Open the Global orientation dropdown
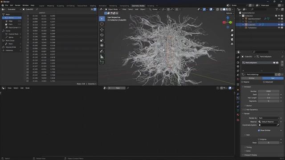The height and width of the screenshot is (160, 285). coord(155,9)
